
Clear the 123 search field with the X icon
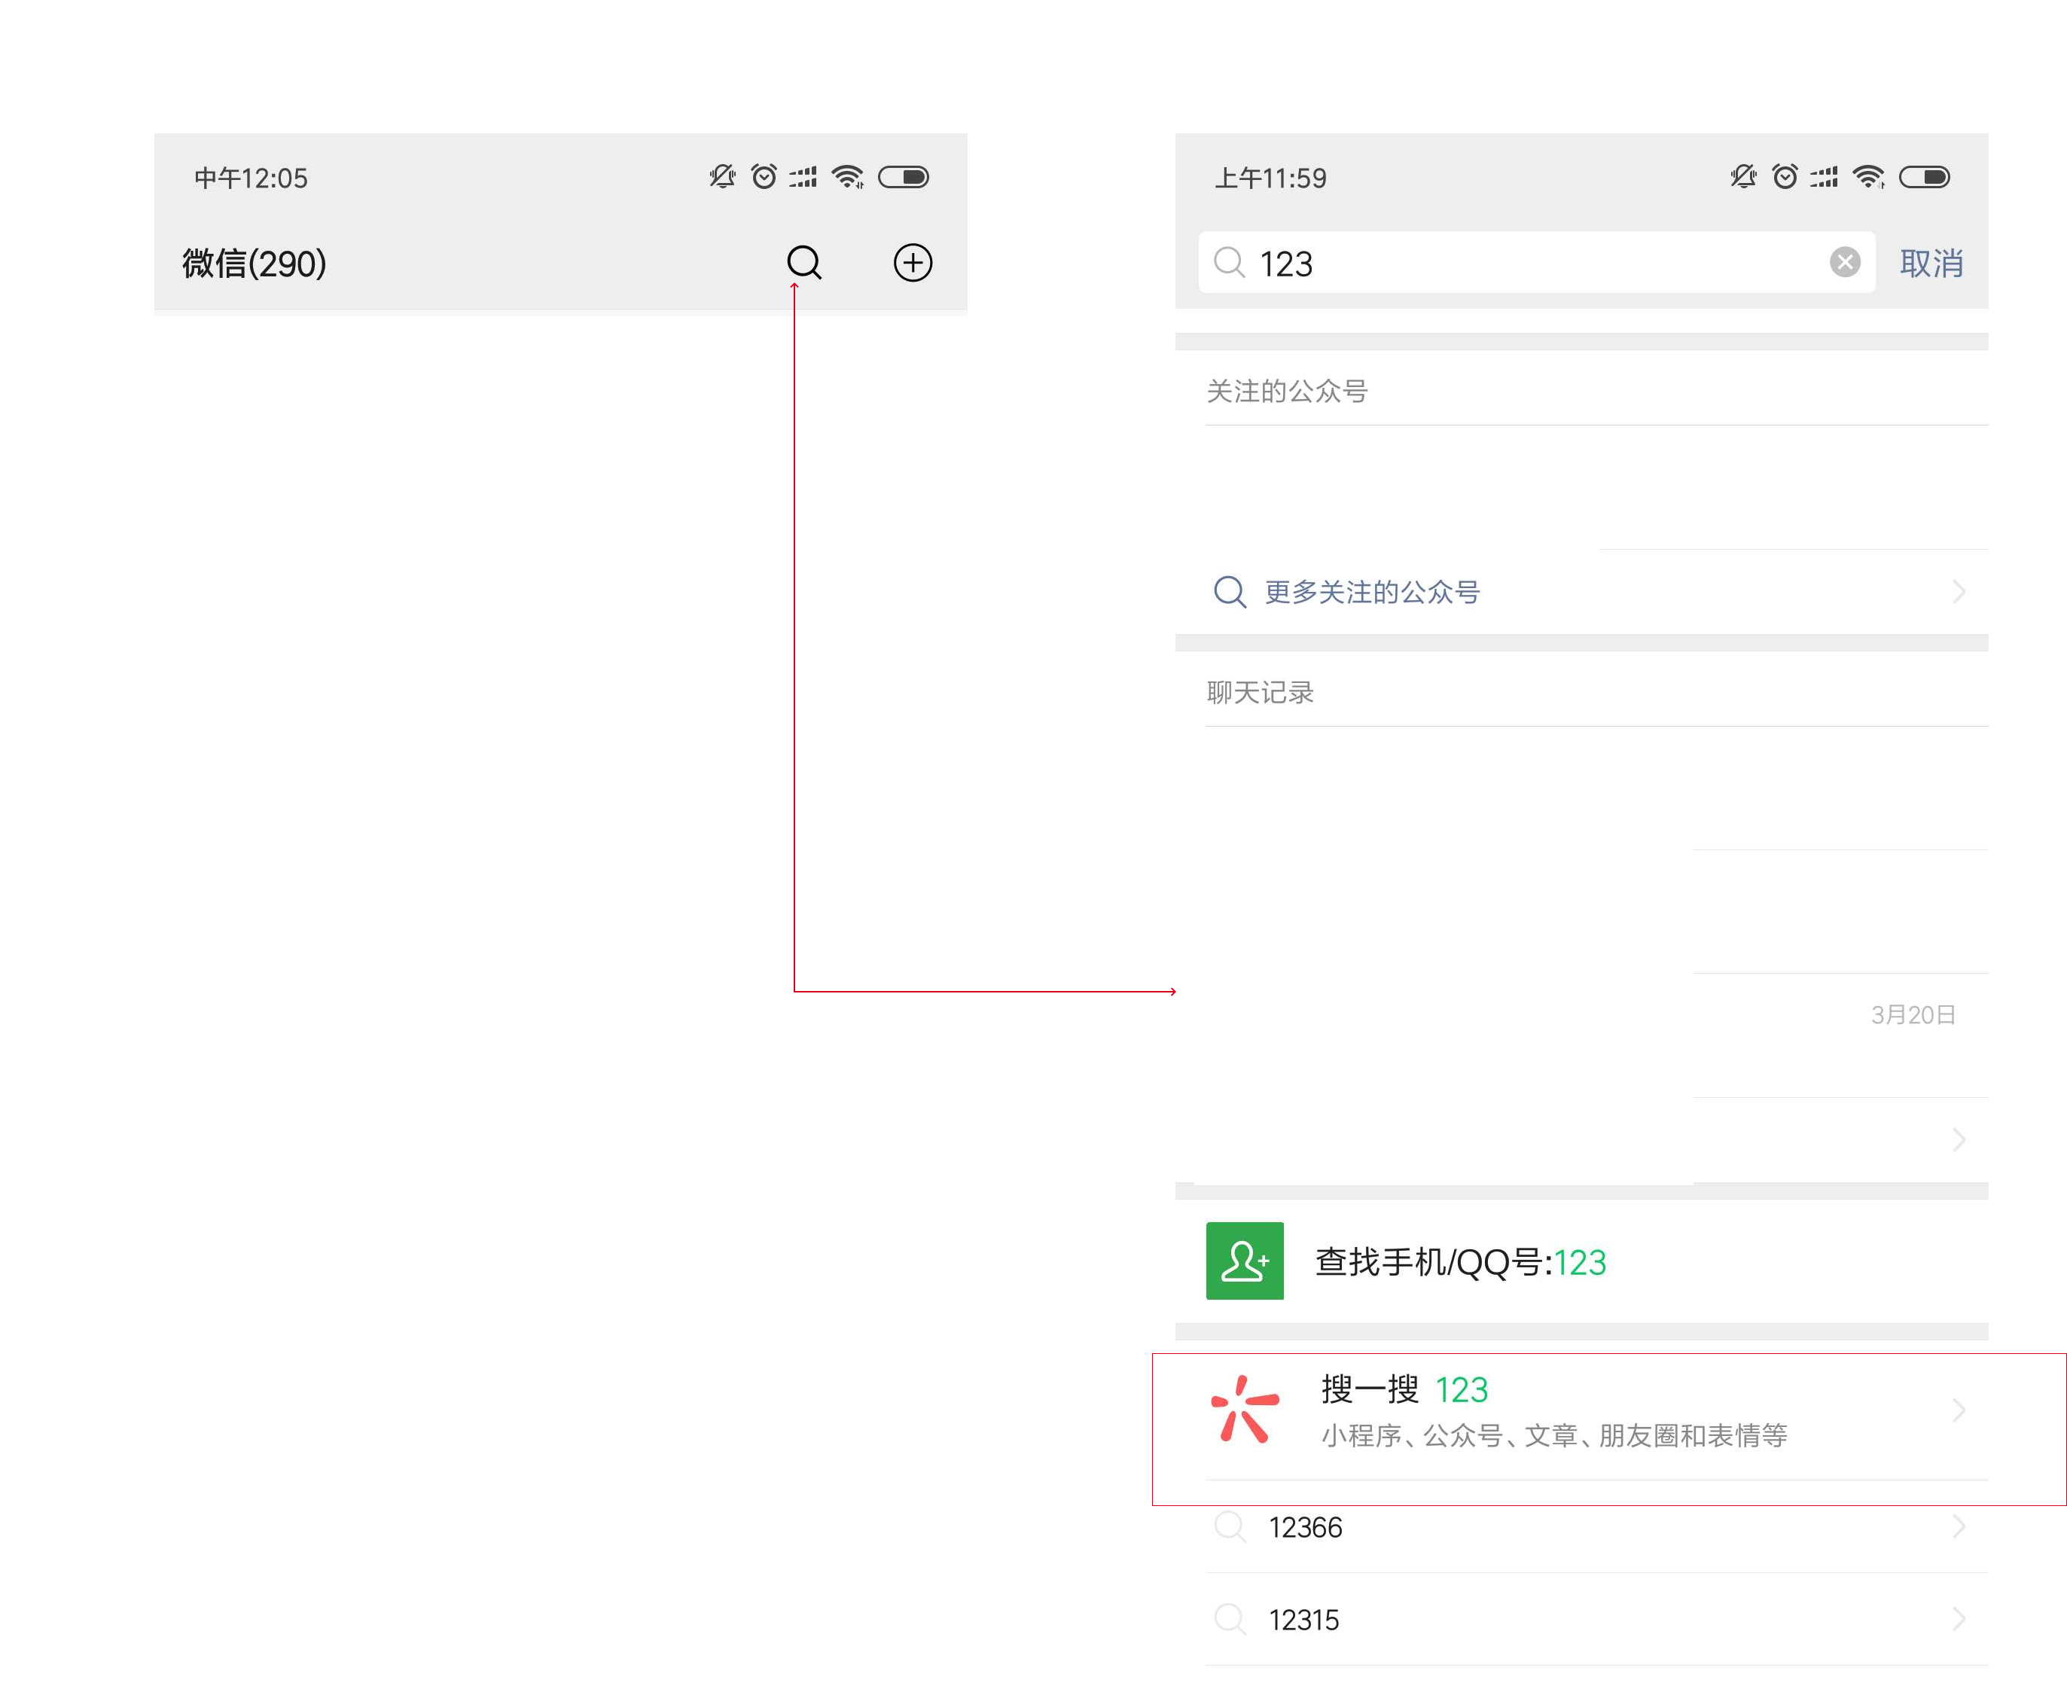click(1844, 262)
